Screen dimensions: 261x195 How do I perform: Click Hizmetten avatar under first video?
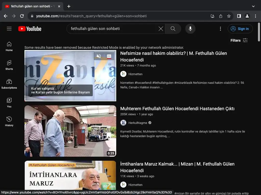pyautogui.click(x=123, y=74)
